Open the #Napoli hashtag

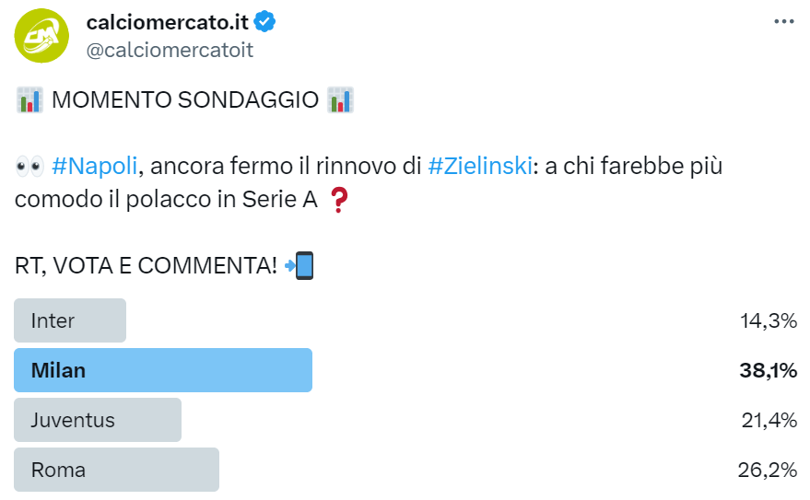coord(95,167)
